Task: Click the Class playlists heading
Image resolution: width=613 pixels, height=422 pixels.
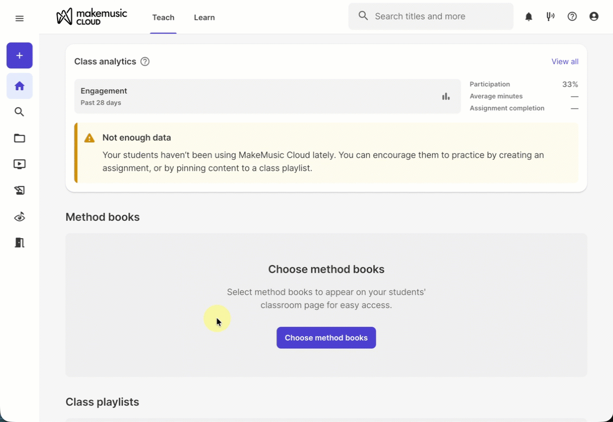Action: click(x=102, y=402)
